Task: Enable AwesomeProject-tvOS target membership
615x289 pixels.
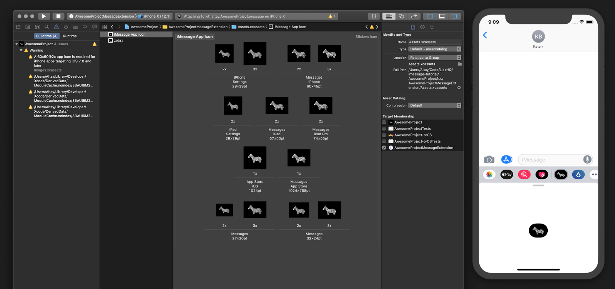Action: (384, 135)
